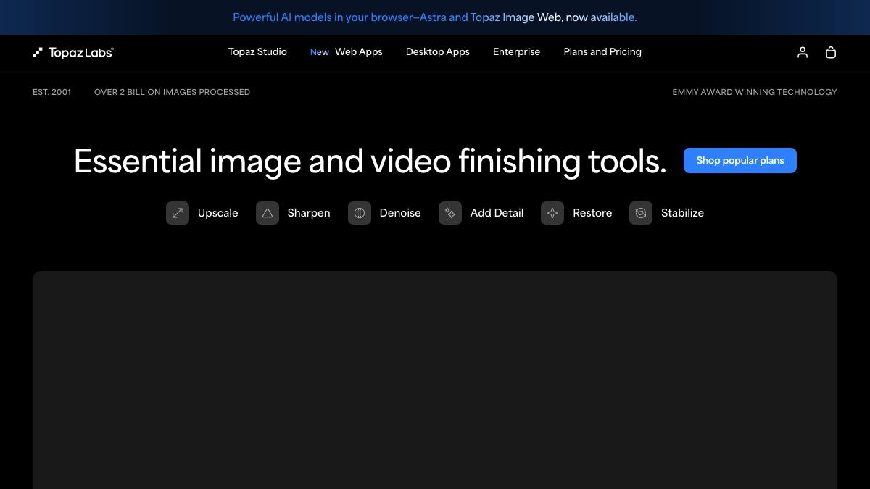The height and width of the screenshot is (489, 870).
Task: Click the Stabilize icon
Action: pyautogui.click(x=641, y=213)
